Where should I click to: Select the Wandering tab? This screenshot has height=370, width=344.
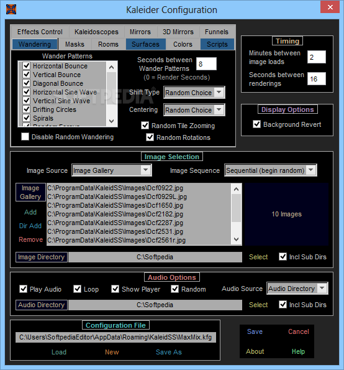[x=35, y=44]
